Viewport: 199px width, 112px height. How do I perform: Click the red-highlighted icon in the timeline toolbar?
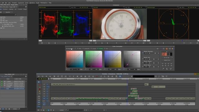[x=97, y=77]
